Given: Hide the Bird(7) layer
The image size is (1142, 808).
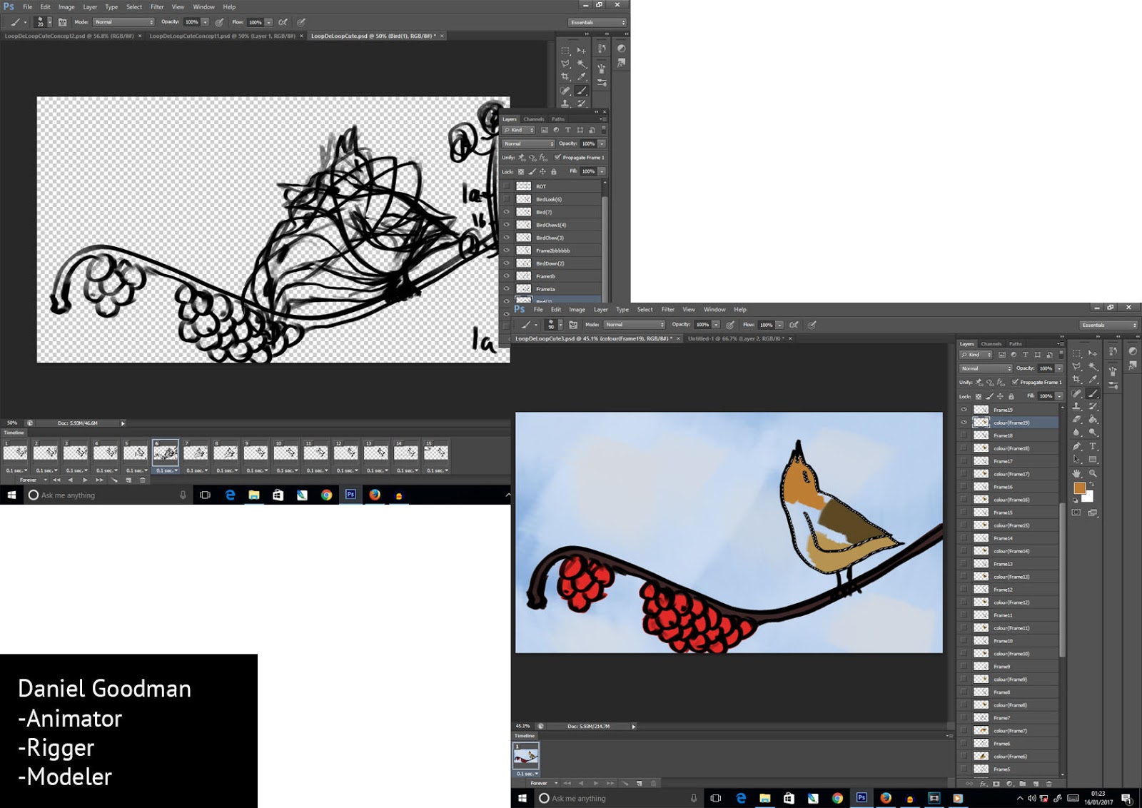Looking at the screenshot, I should click(507, 211).
